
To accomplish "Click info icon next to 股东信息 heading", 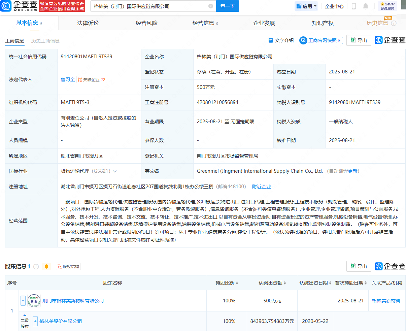I will 36,266.
